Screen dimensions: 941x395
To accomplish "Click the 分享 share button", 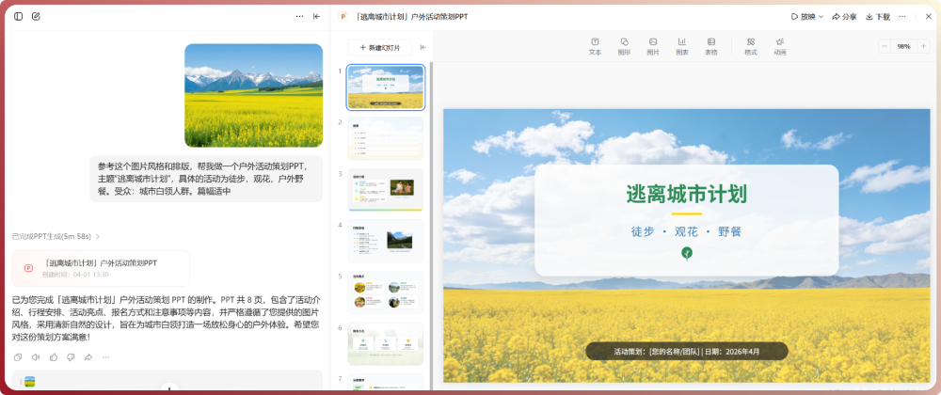I will 844,17.
